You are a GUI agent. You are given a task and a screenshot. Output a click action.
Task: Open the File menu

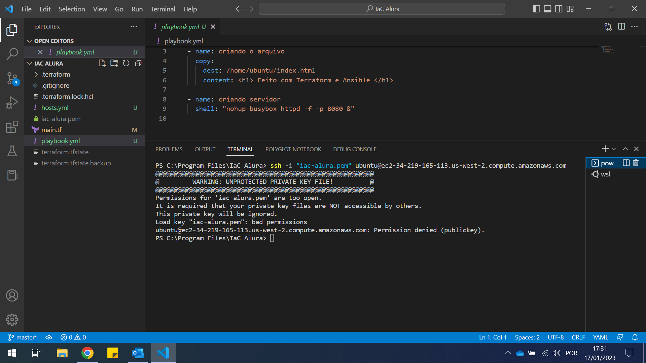[x=27, y=9]
